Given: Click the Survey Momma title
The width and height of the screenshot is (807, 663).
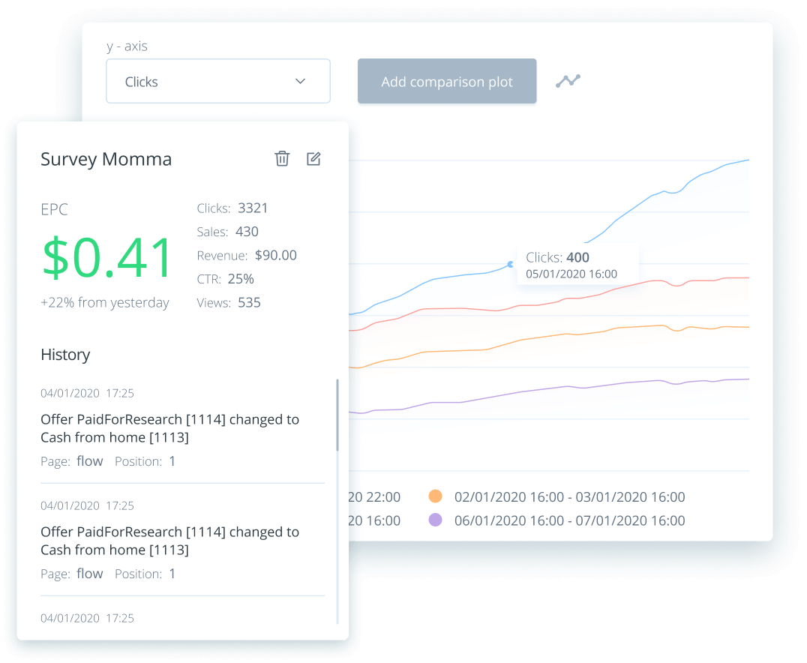Looking at the screenshot, I should (x=106, y=159).
